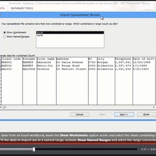Choose the South worksheet in list

point(70,33)
